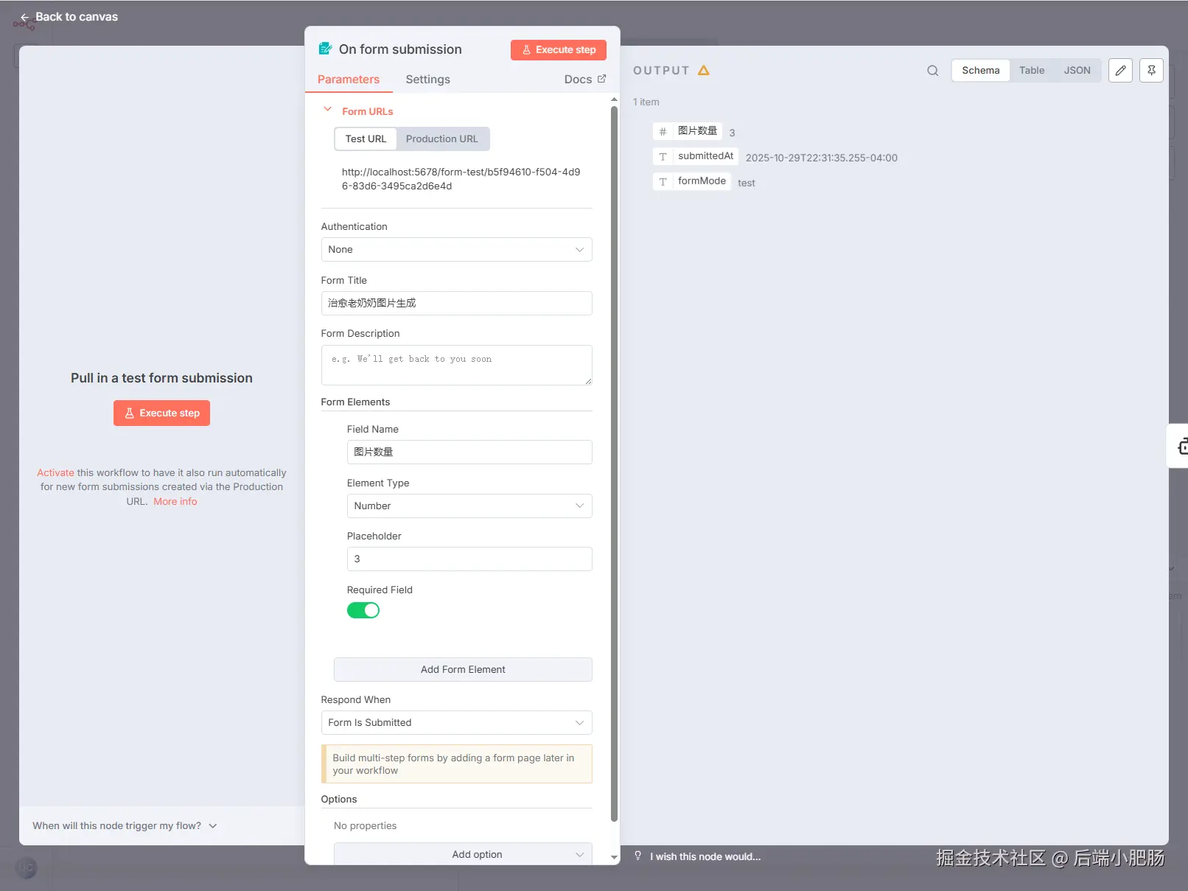Click the form trigger node icon in header

tap(325, 49)
